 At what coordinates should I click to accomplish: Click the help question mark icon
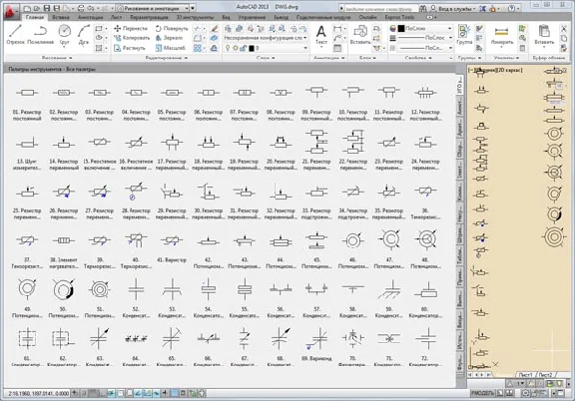511,8
